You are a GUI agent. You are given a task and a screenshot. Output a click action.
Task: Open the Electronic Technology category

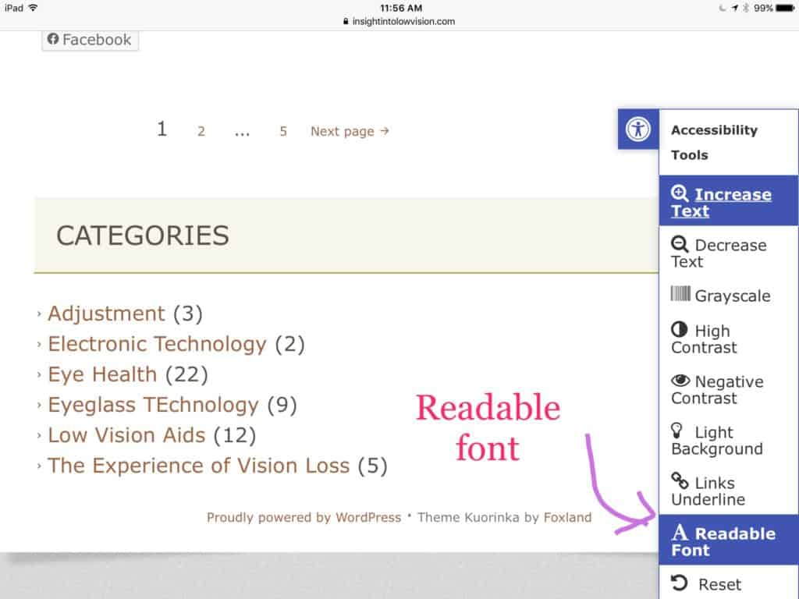pos(157,344)
